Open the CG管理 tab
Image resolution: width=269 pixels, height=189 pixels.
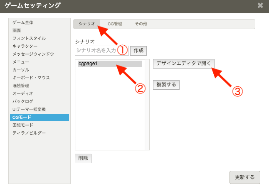point(115,24)
